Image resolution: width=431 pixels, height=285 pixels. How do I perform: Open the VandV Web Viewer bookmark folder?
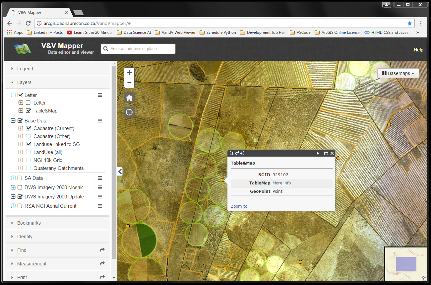[175, 33]
